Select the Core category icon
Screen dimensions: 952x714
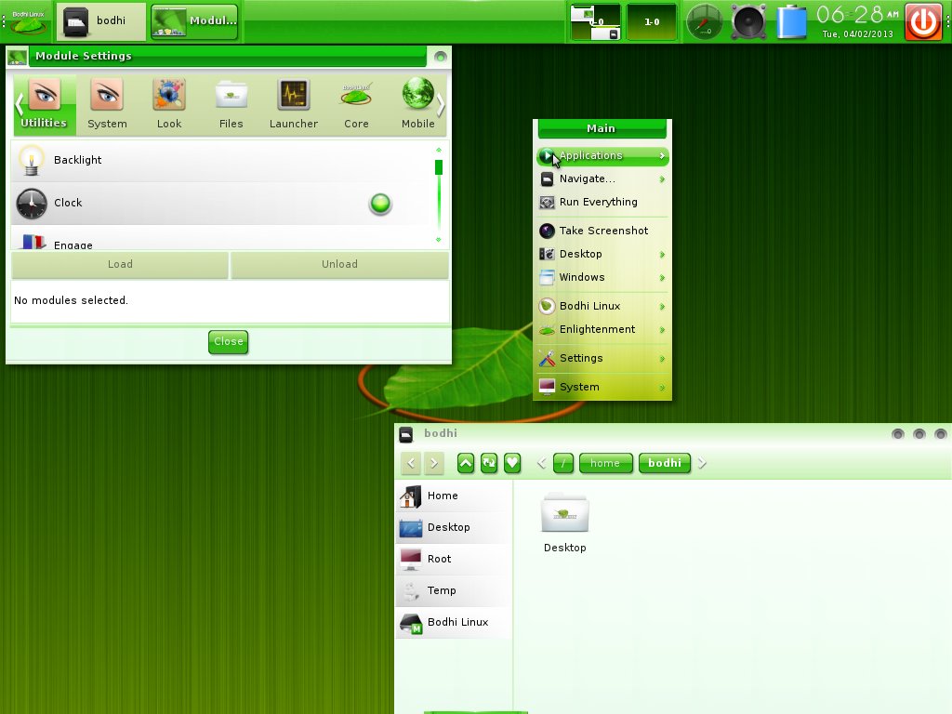click(x=356, y=104)
